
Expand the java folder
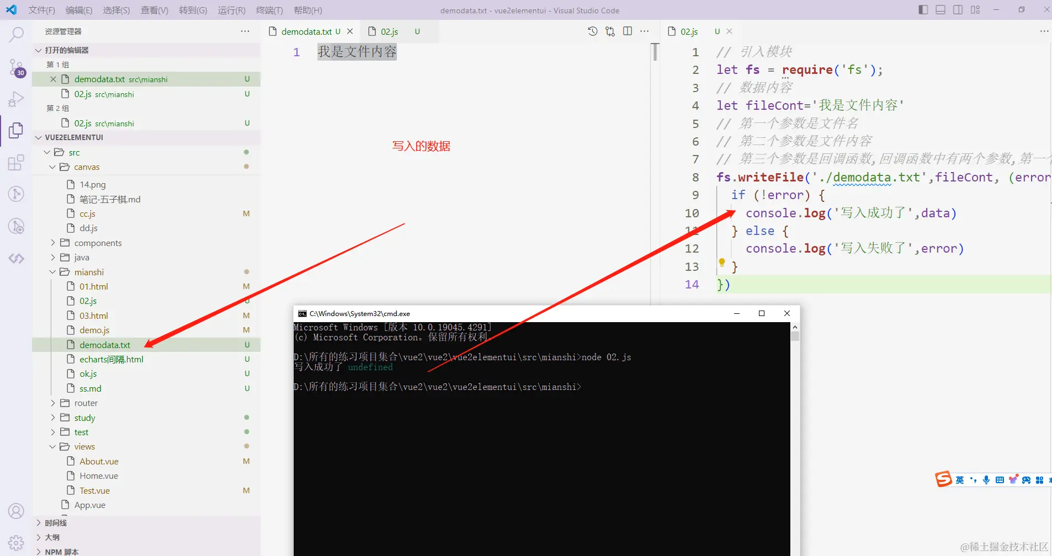pos(146,257)
